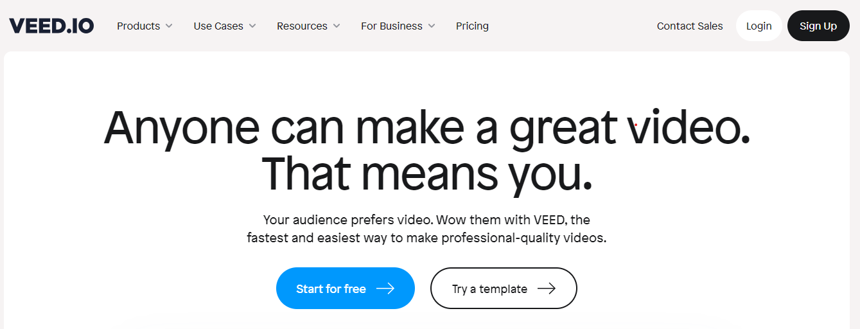The height and width of the screenshot is (329, 860).
Task: Open the Products menu label
Action: (138, 26)
